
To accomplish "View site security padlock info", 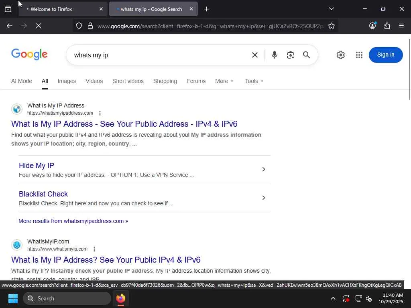I will 90,26.
